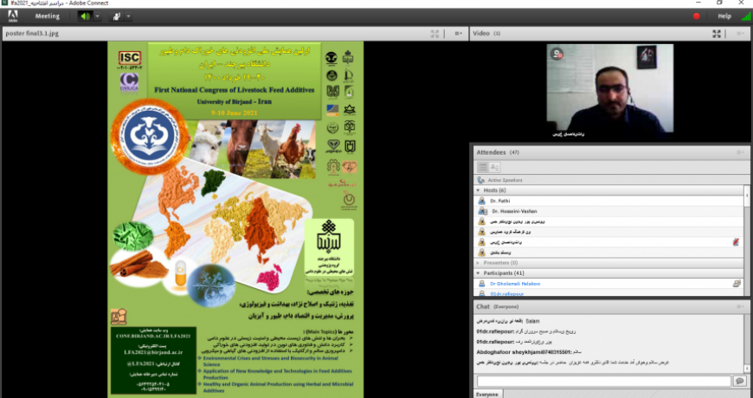Collapse the Hosts group
Viewport: 753px width, 398px height.
pos(478,190)
